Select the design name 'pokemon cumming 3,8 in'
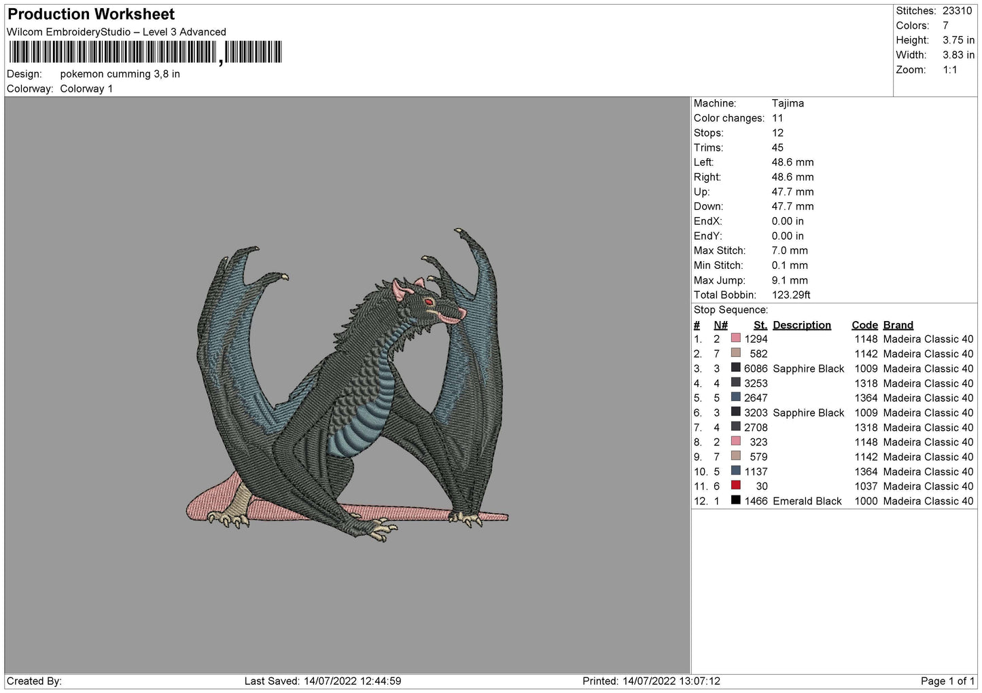This screenshot has width=982, height=693. point(120,74)
